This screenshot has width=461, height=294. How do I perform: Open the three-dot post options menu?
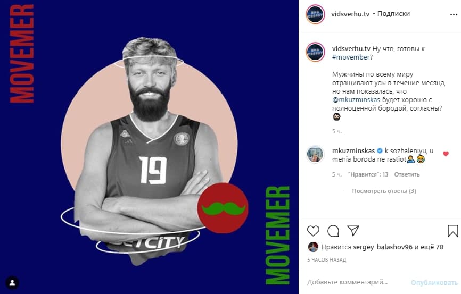(454, 15)
